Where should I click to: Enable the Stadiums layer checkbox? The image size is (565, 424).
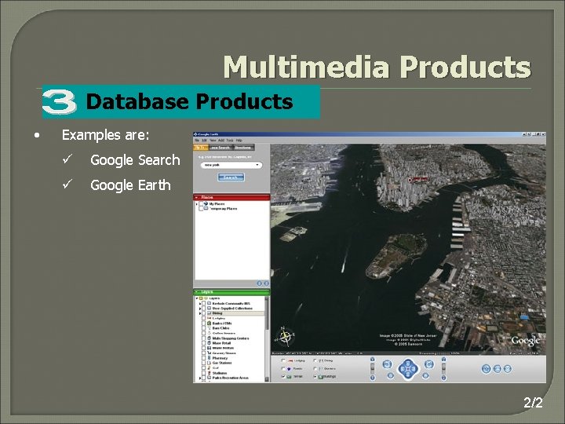pos(203,373)
